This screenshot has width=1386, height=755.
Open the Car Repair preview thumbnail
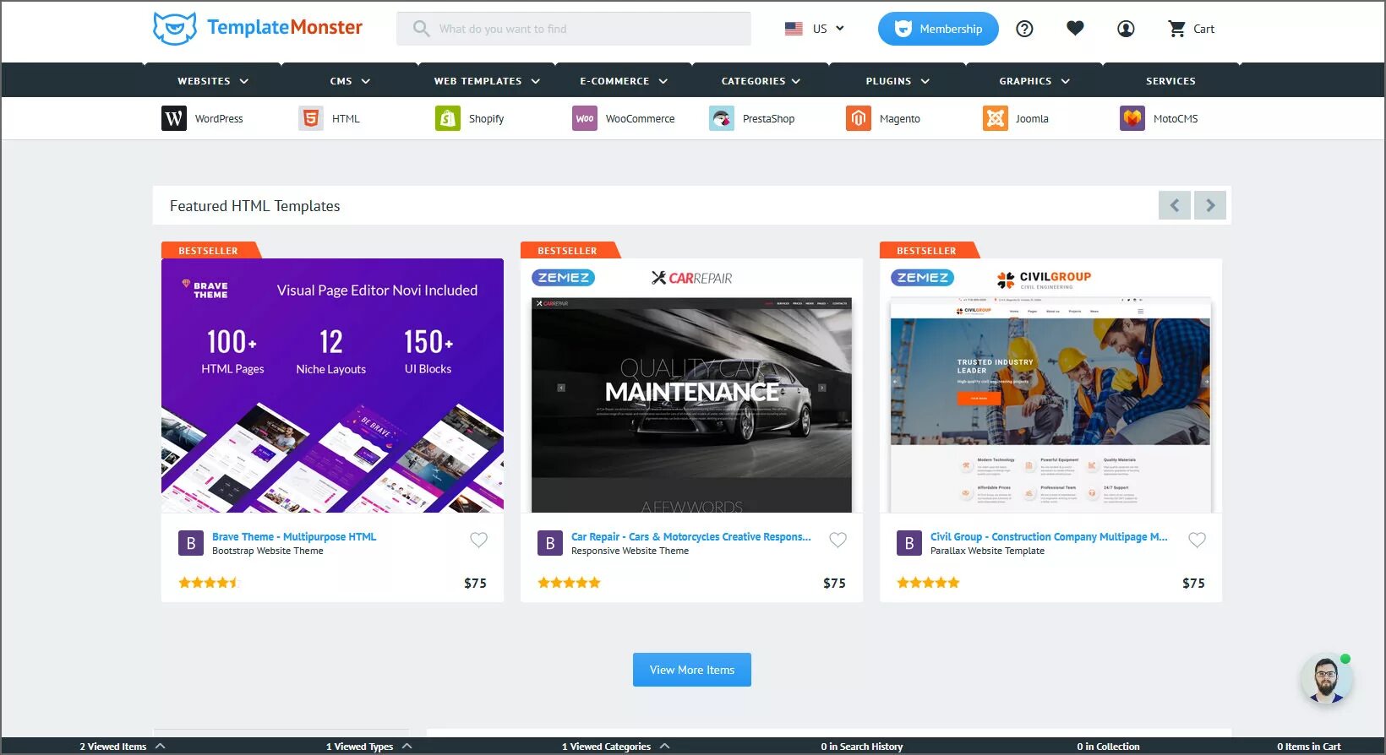691,385
